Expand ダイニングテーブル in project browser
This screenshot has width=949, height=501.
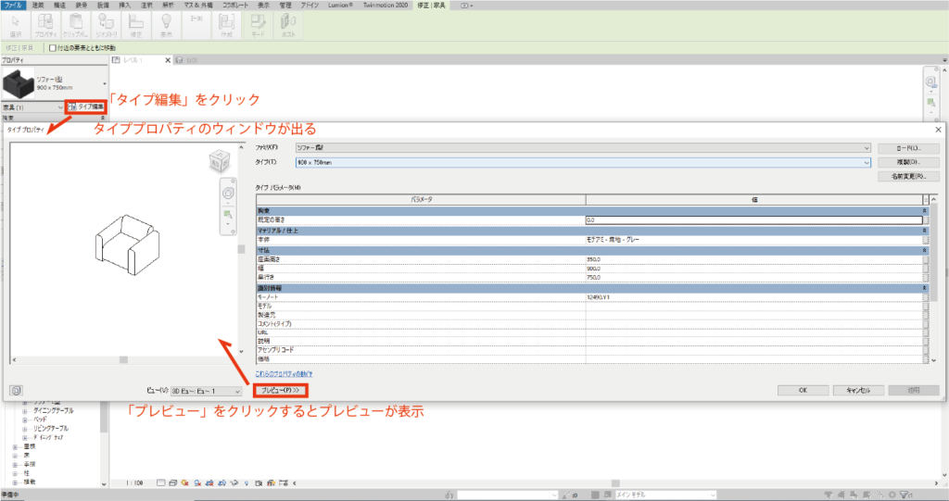(x=25, y=411)
